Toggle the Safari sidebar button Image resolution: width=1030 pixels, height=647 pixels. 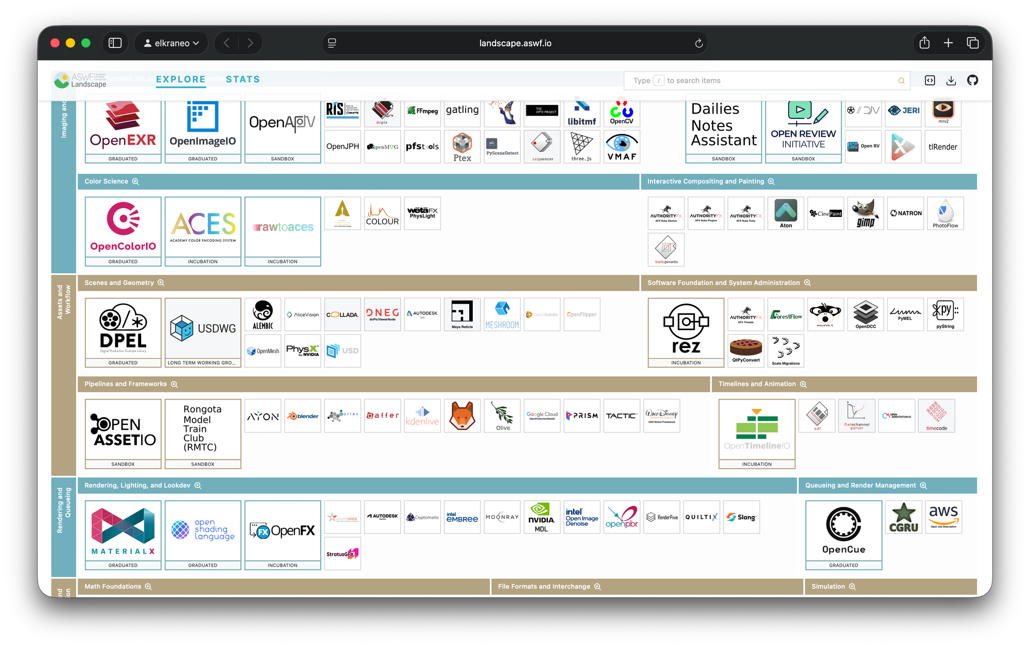[115, 43]
